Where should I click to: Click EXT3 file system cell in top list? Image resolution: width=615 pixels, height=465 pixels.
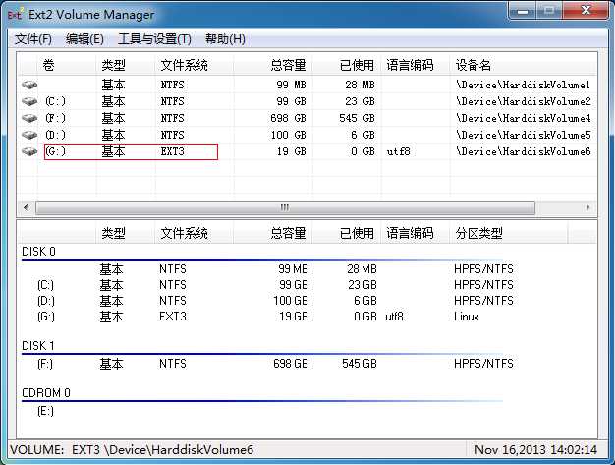coord(172,151)
